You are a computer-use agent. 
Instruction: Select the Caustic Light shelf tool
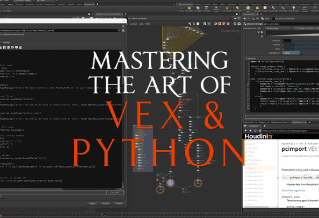pos(274,8)
